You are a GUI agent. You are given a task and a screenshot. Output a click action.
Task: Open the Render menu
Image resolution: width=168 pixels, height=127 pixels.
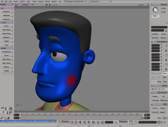point(47,1)
